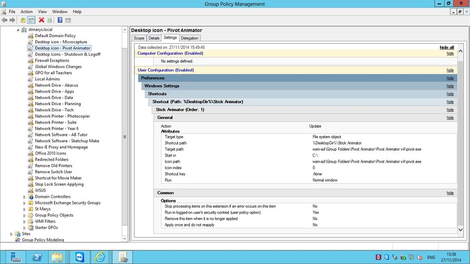The width and height of the screenshot is (470, 264).
Task: Delete selected item with red X
Action: click(x=41, y=20)
